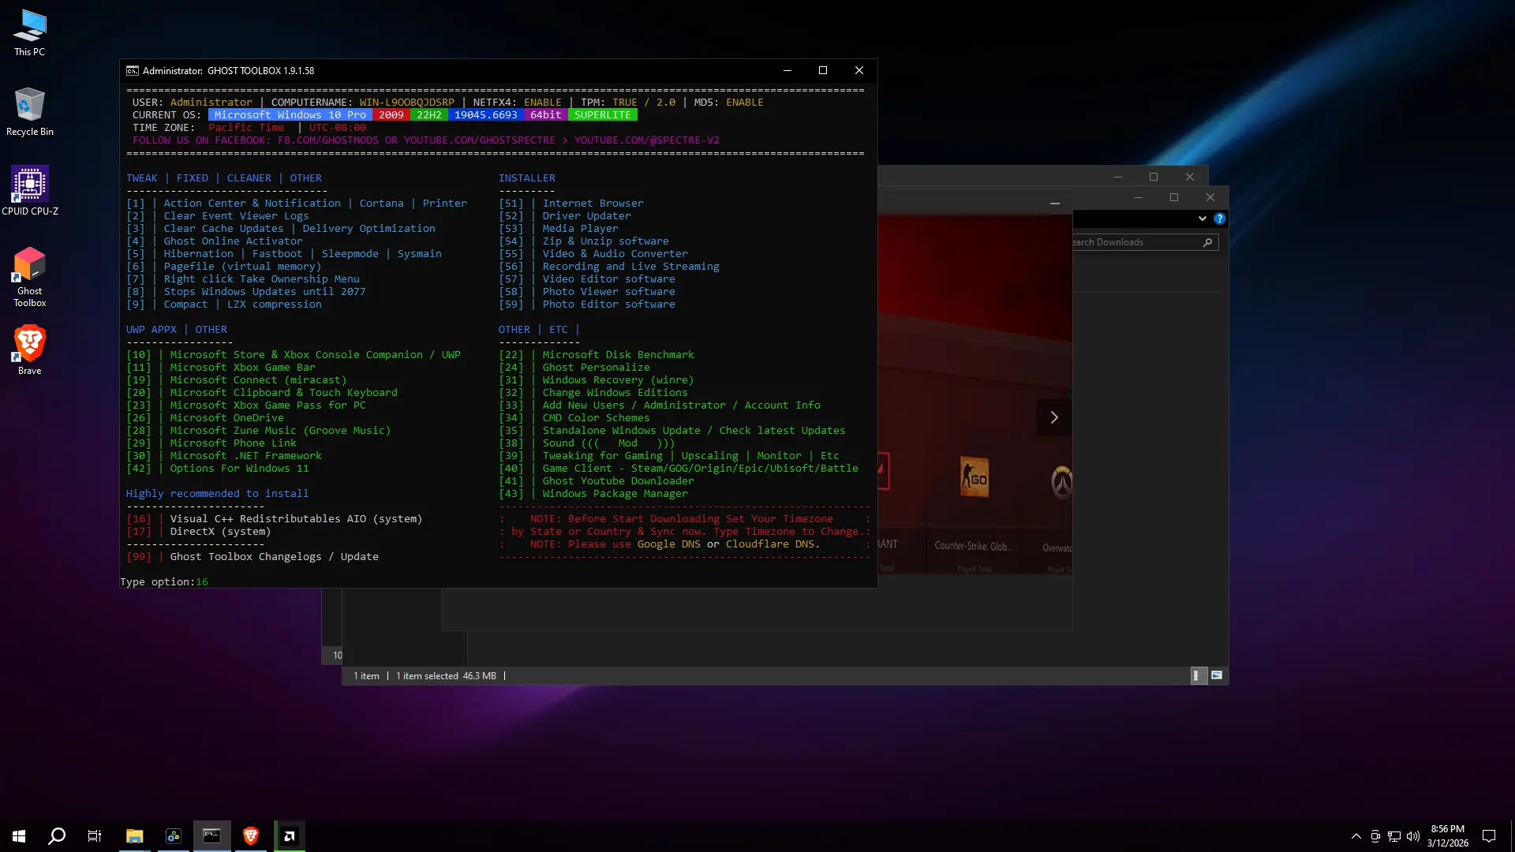
Task: Open network status tray icon
Action: (1394, 836)
